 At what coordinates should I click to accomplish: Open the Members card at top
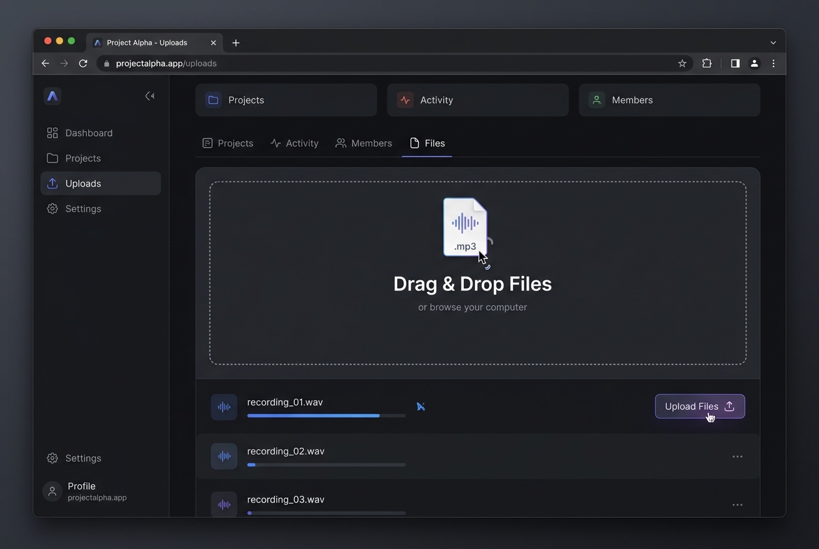[x=669, y=100]
